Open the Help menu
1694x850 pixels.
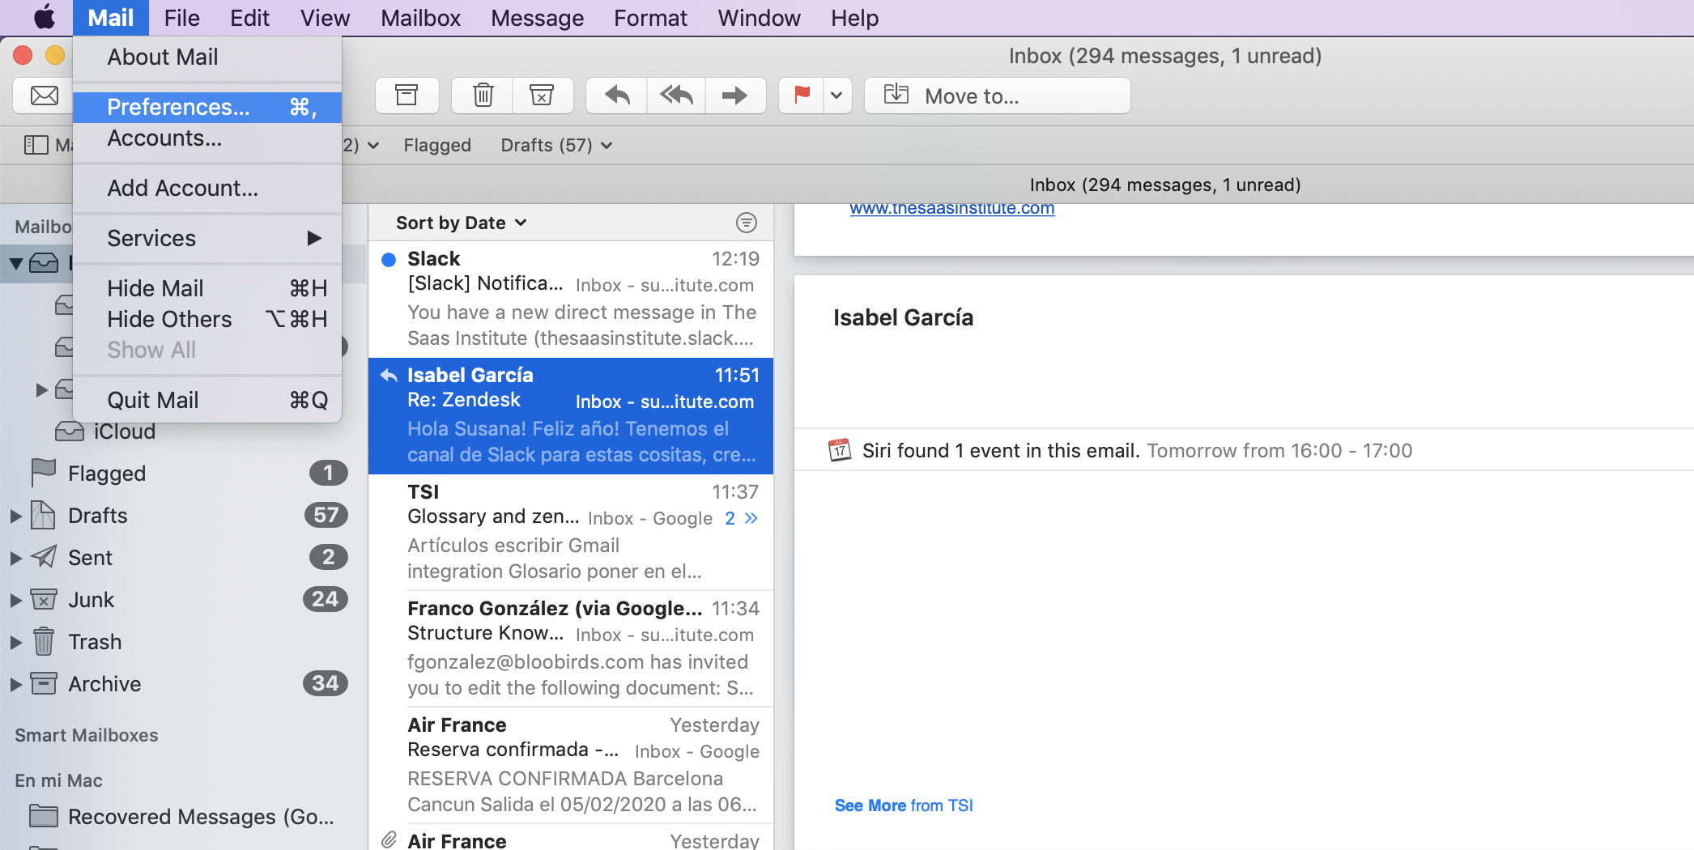tap(854, 18)
